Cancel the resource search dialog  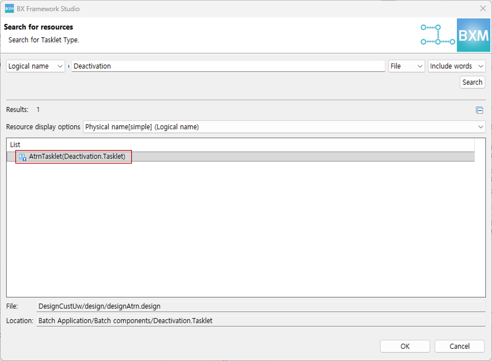coord(459,346)
